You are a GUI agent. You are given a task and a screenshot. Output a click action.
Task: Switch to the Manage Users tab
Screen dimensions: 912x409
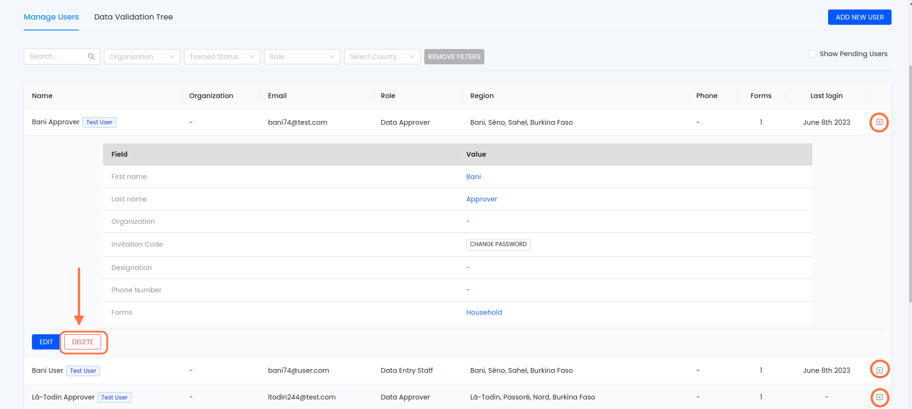point(51,17)
